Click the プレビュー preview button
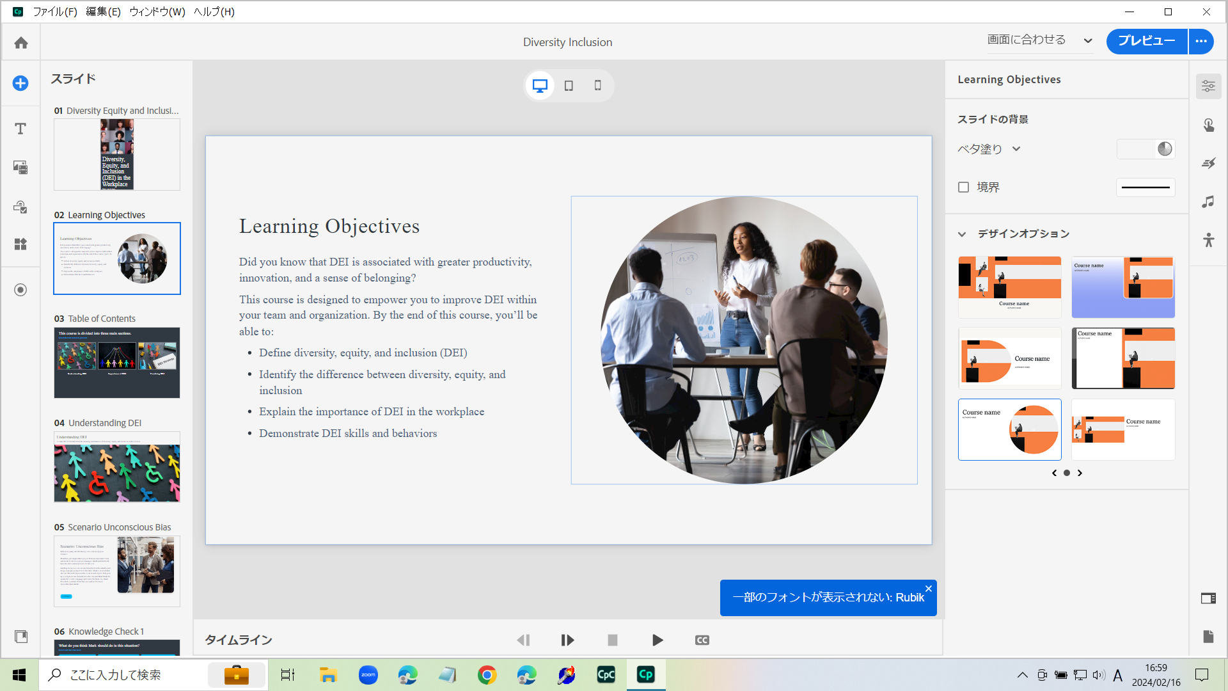 [x=1146, y=41]
